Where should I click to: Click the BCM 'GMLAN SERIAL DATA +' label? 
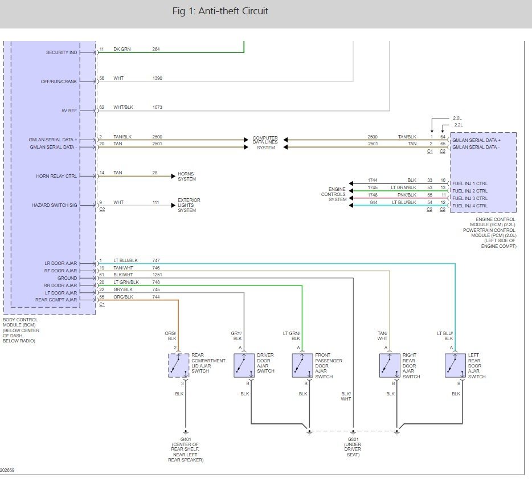(x=52, y=140)
